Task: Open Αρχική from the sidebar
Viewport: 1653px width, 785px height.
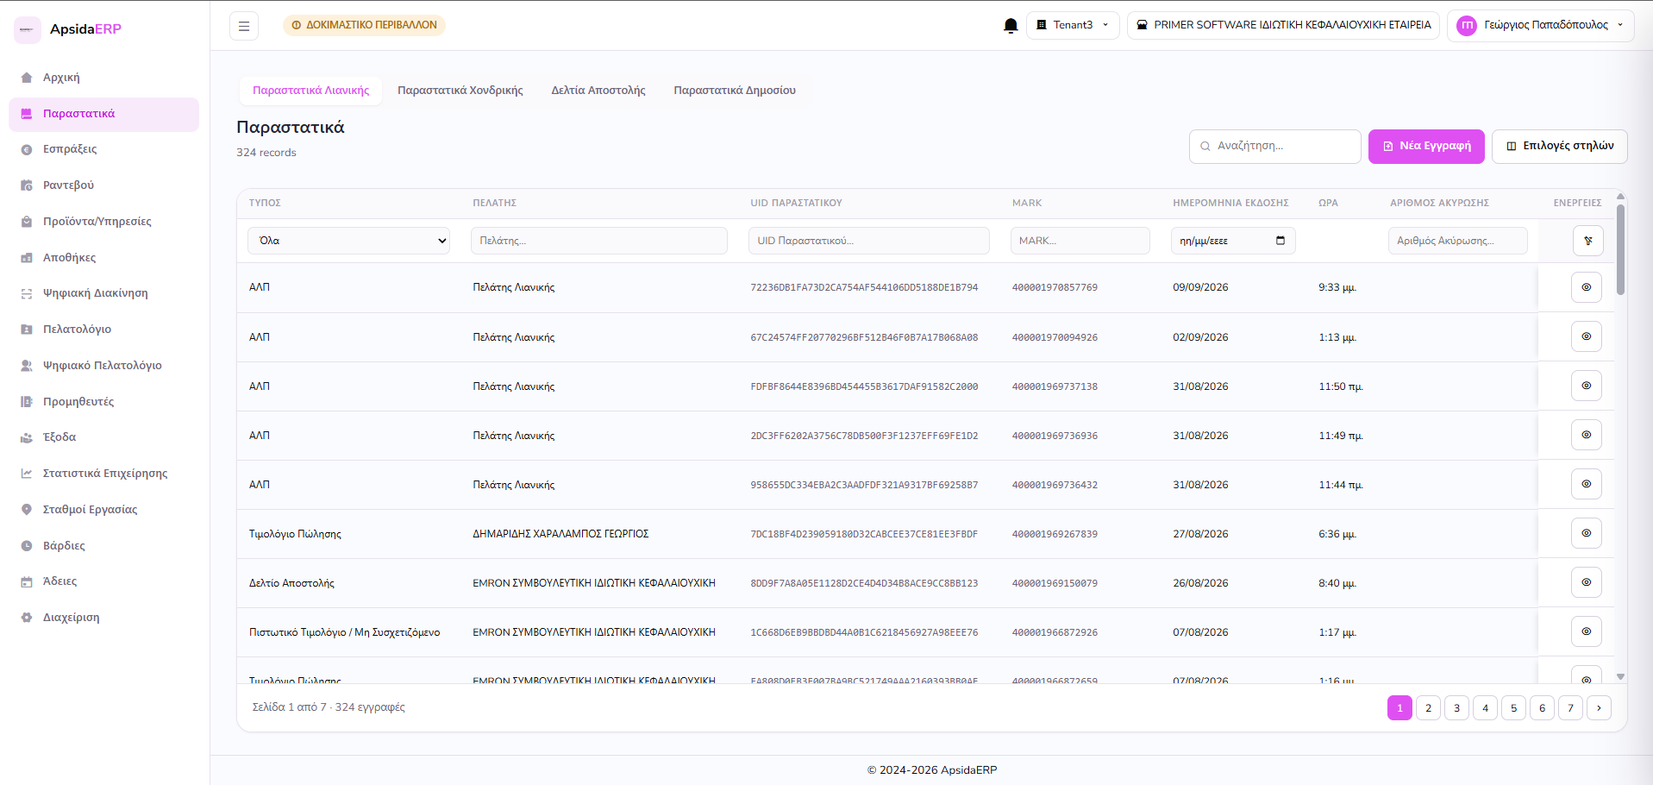Action: 103,78
